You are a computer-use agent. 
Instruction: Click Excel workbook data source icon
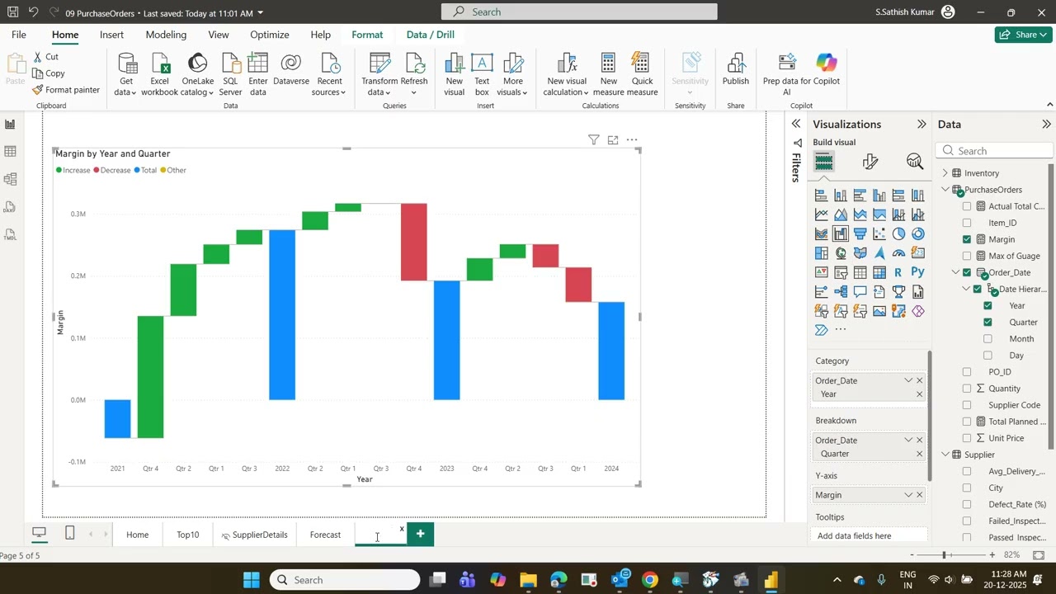(x=159, y=75)
